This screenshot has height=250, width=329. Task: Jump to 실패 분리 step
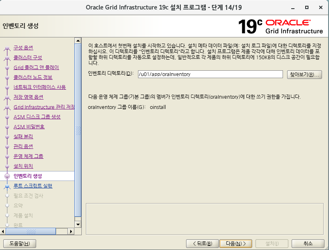point(23,137)
